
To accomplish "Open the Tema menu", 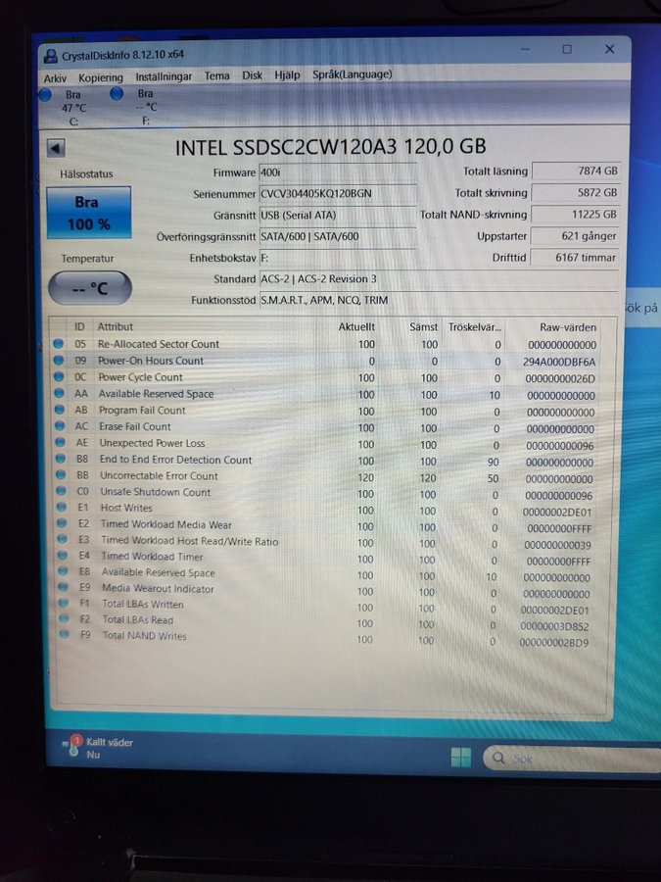I will point(216,75).
